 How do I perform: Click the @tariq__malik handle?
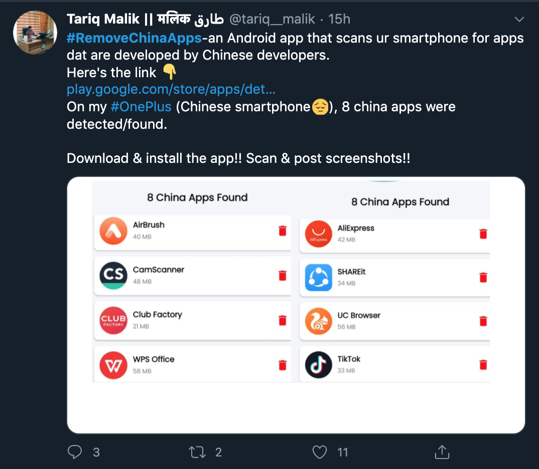click(272, 20)
